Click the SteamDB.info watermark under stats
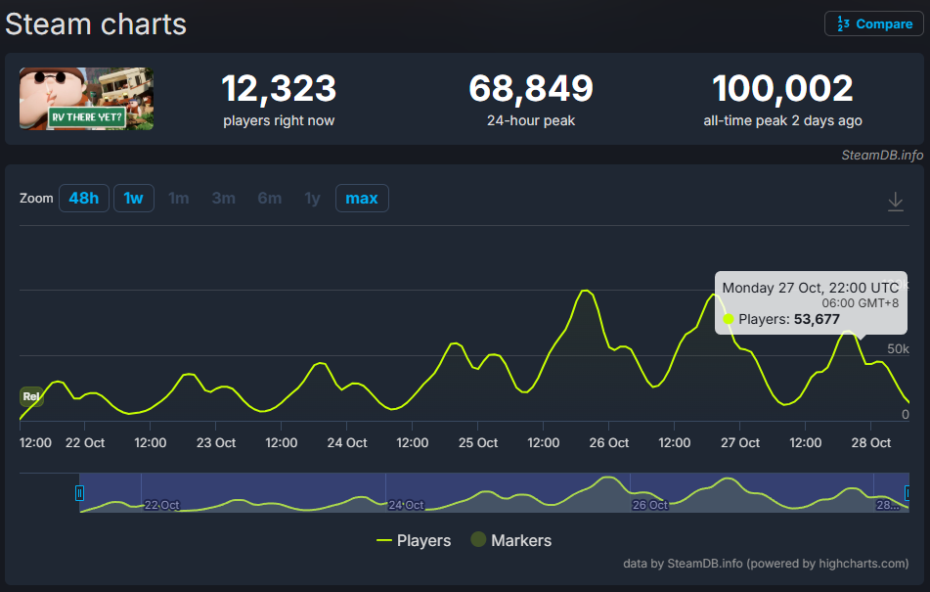 point(882,155)
